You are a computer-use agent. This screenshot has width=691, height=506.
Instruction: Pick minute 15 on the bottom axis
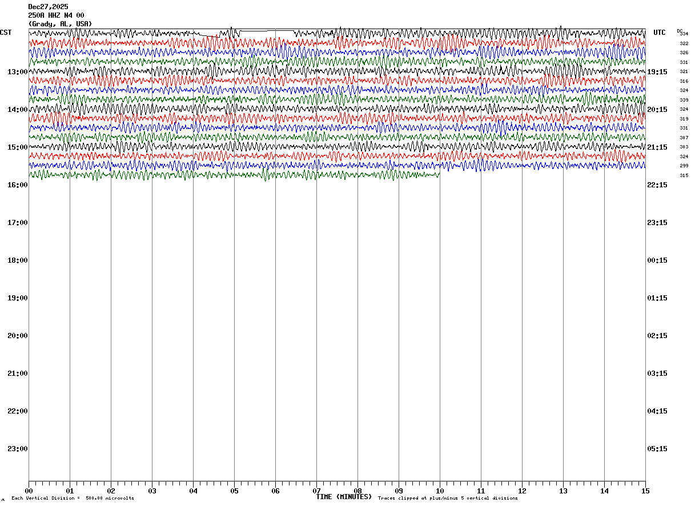[645, 491]
